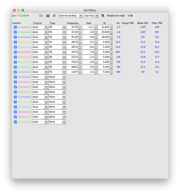The height and width of the screenshot is (194, 180).
Task: Click frequency field showing 2,477
Action: 72,72
